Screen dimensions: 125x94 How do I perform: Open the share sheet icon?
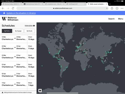point(112,8)
